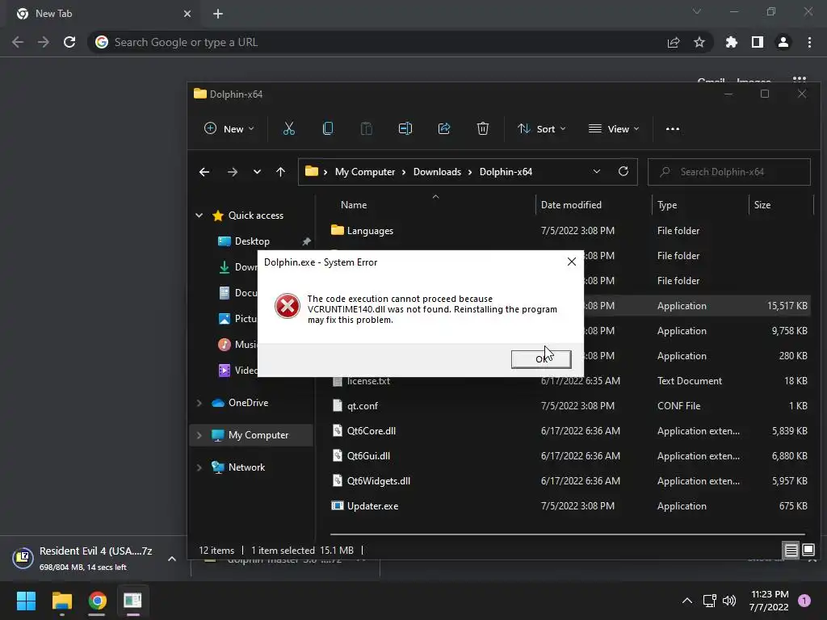Click the Cut scissors icon in Explorer toolbar
Image resolution: width=827 pixels, height=620 pixels.
[289, 128]
